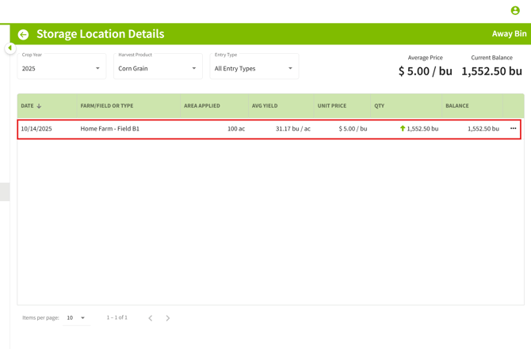Click the 10/14/2025 date cell
The image size is (531, 349).
coord(36,129)
